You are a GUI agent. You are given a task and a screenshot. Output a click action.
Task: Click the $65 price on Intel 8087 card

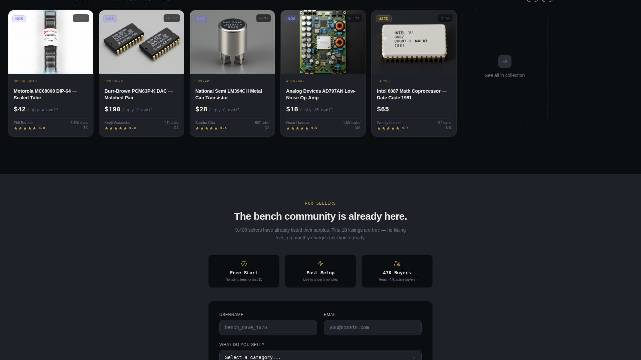pyautogui.click(x=383, y=109)
